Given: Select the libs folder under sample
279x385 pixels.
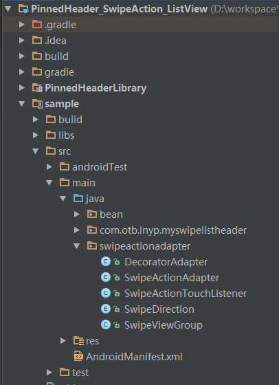Looking at the screenshot, I should (66, 135).
